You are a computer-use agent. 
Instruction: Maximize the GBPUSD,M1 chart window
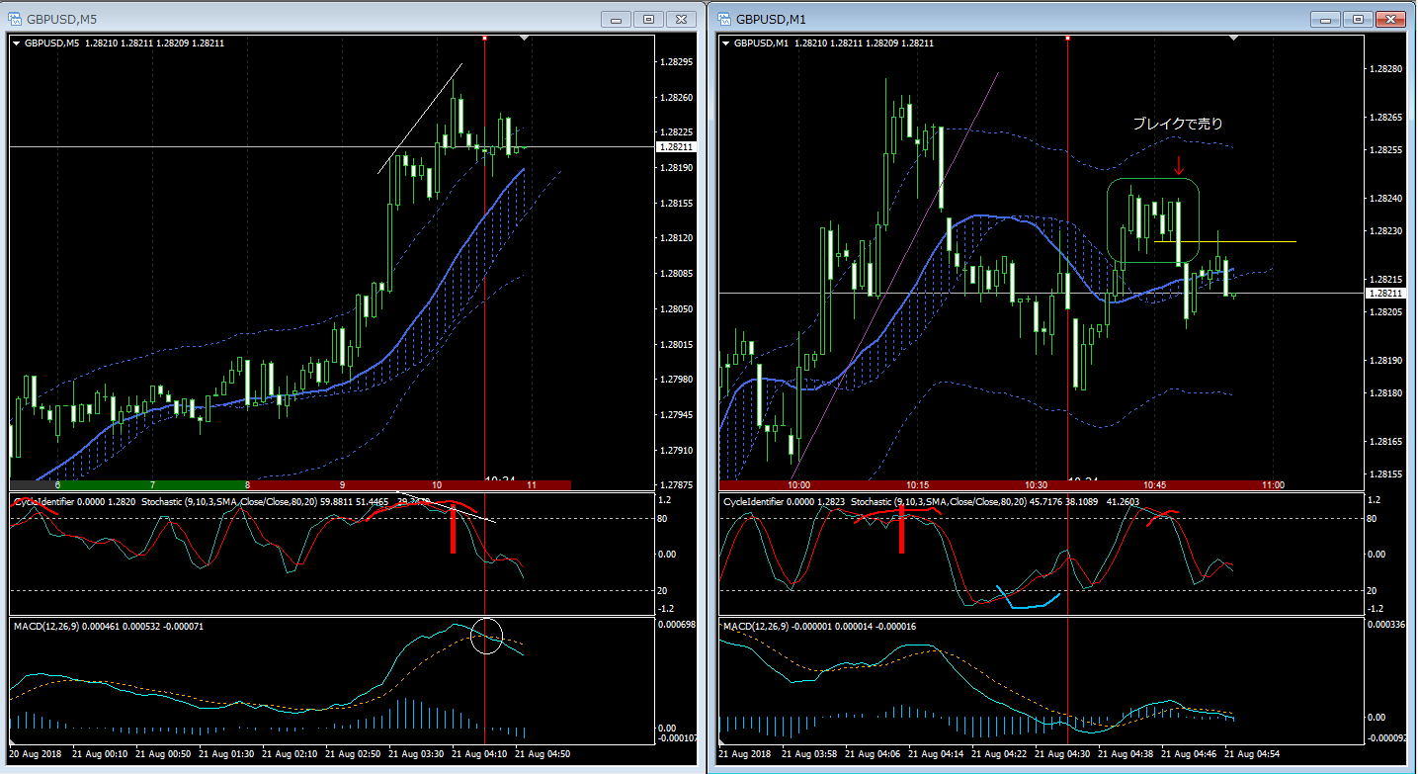click(x=1359, y=19)
